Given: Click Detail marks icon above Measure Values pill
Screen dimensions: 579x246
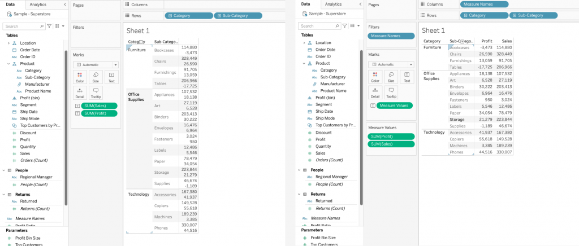Looking at the screenshot, I should click(375, 93).
